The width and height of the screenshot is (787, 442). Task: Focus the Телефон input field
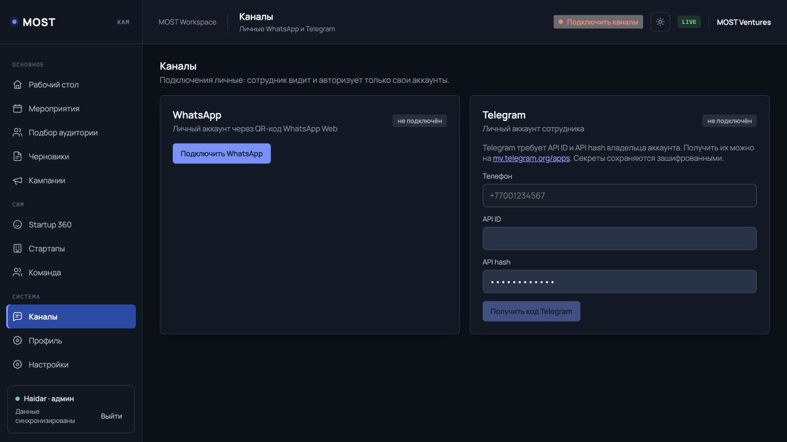[x=619, y=196]
